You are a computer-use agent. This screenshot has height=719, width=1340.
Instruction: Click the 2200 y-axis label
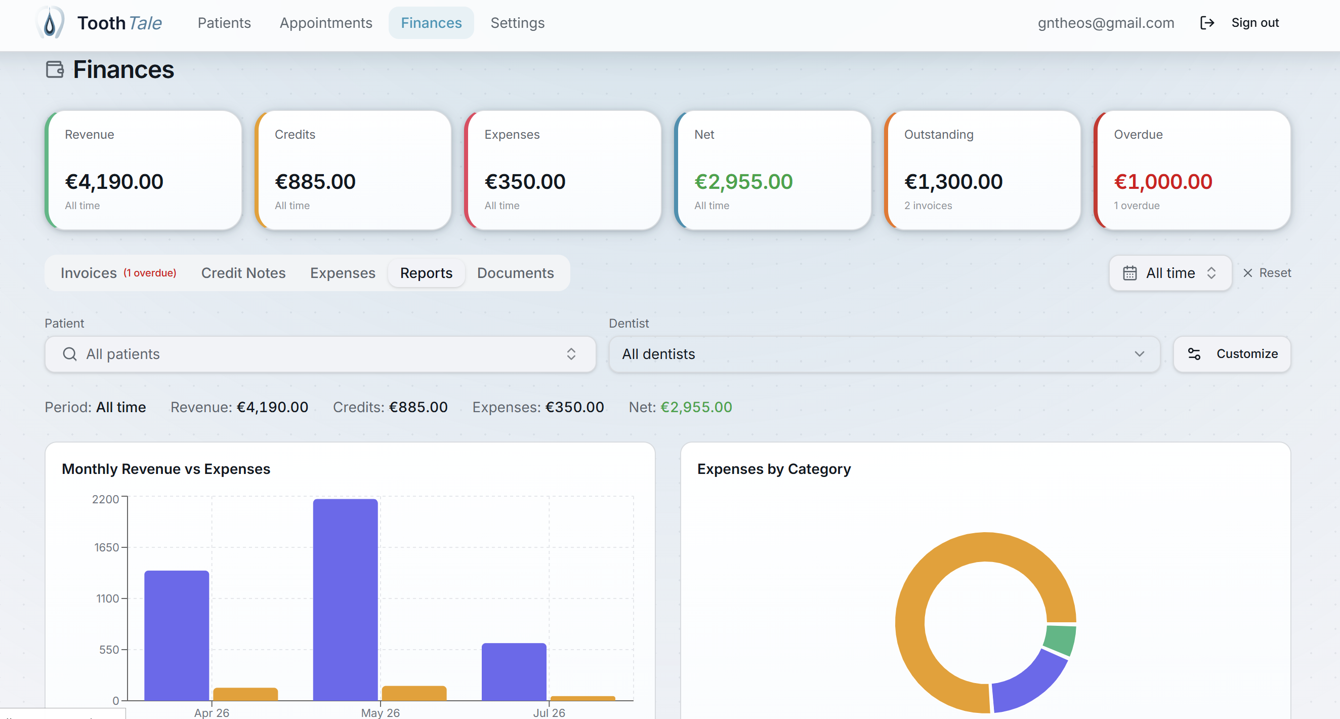click(x=106, y=499)
